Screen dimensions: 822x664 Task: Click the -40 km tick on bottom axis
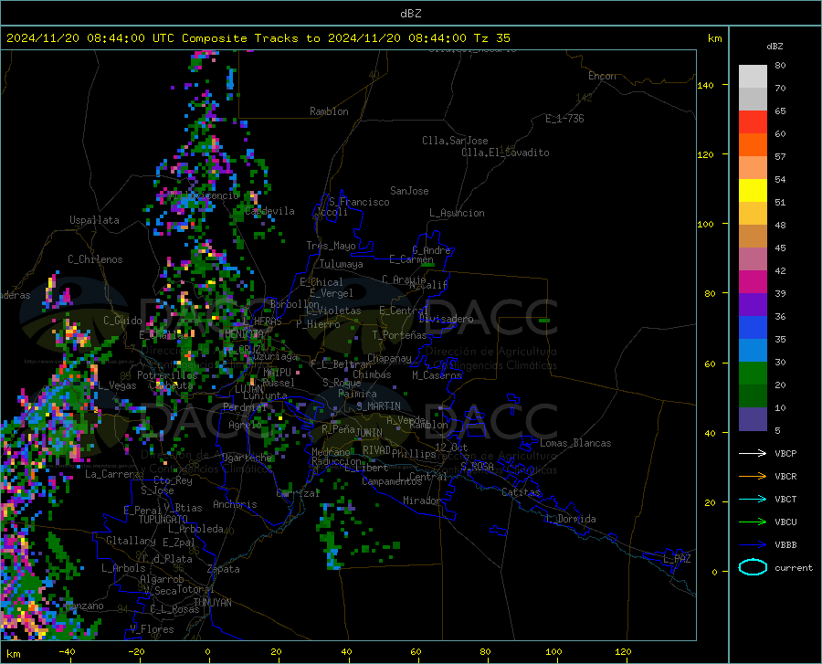67,652
